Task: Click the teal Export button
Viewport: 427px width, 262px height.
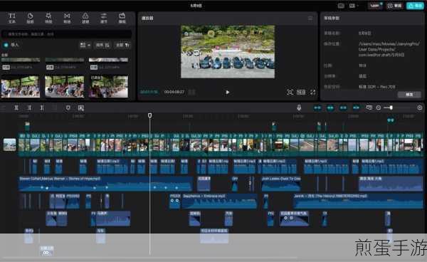Action: 415,6
